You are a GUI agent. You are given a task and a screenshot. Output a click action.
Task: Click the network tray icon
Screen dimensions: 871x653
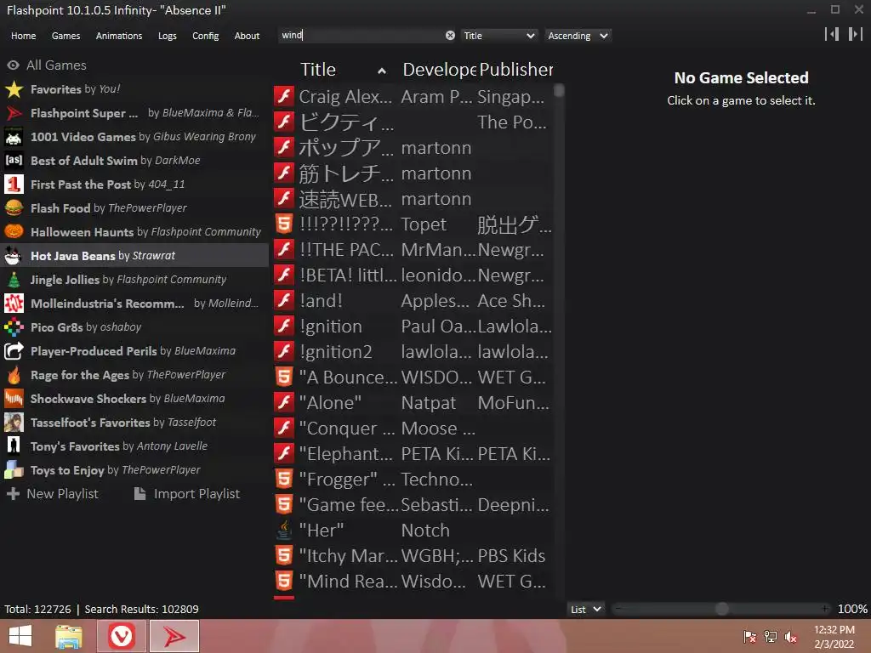(x=770, y=637)
